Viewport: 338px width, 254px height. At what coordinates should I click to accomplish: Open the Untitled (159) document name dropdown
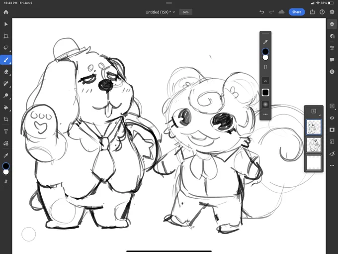[160, 12]
